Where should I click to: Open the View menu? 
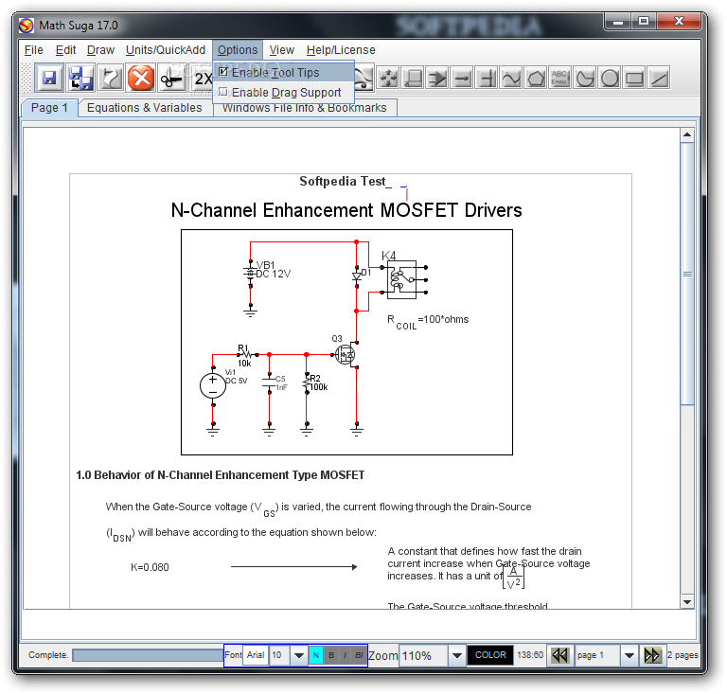[282, 49]
